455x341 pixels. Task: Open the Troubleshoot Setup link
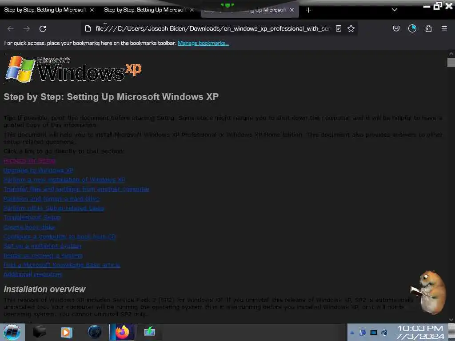(x=32, y=218)
